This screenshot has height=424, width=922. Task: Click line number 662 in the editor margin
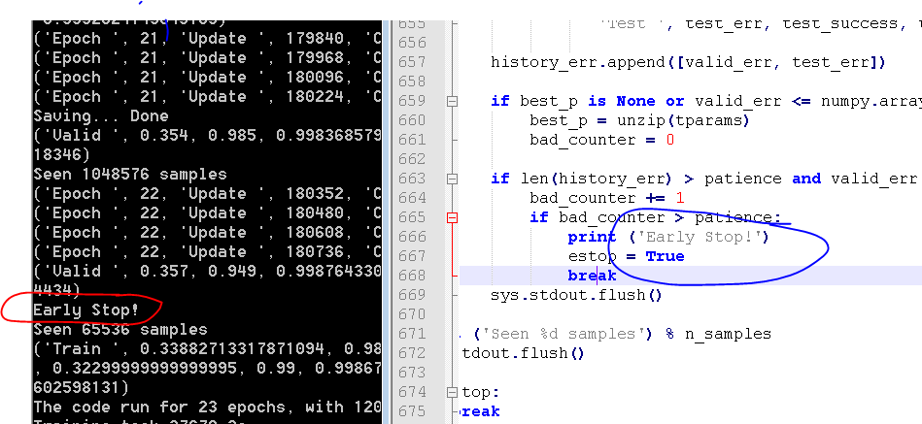(412, 159)
